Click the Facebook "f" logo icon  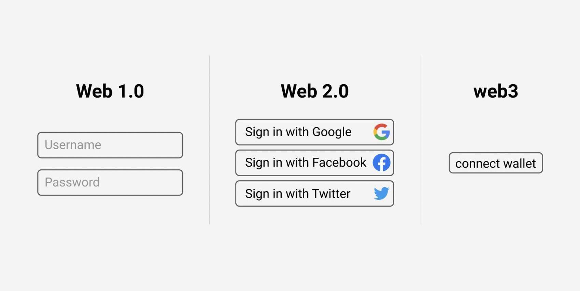point(381,163)
